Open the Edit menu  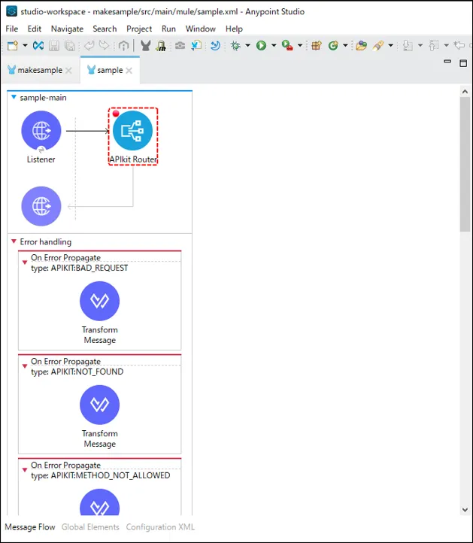coord(35,29)
